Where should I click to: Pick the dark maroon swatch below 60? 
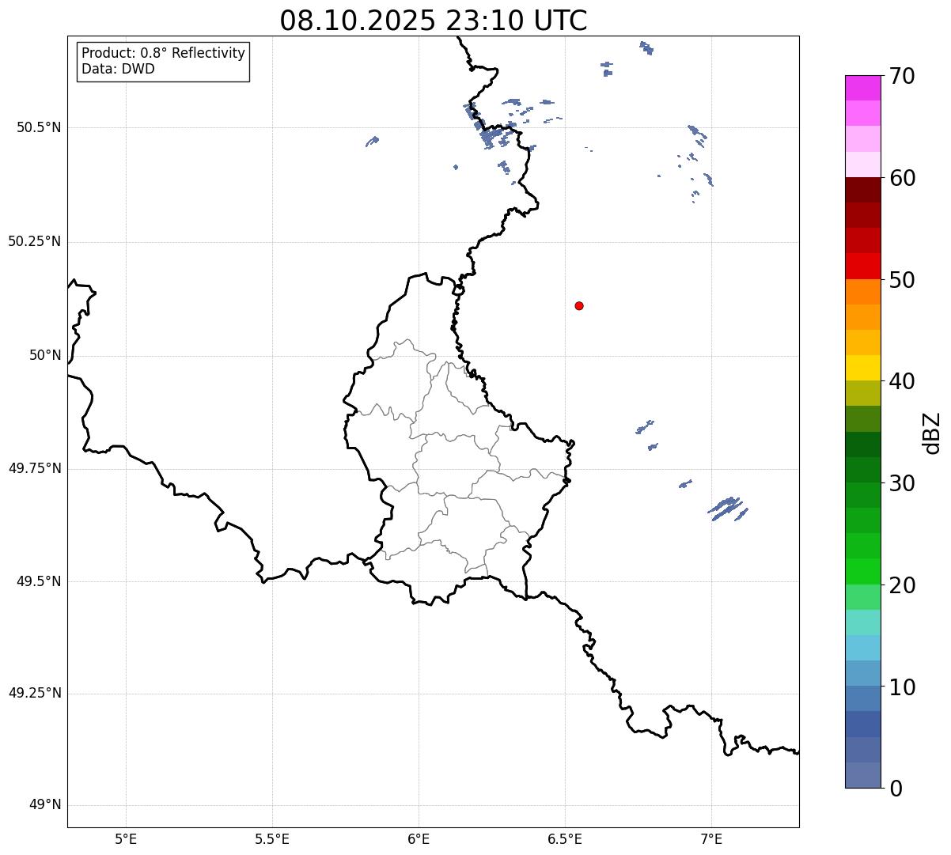coord(862,190)
